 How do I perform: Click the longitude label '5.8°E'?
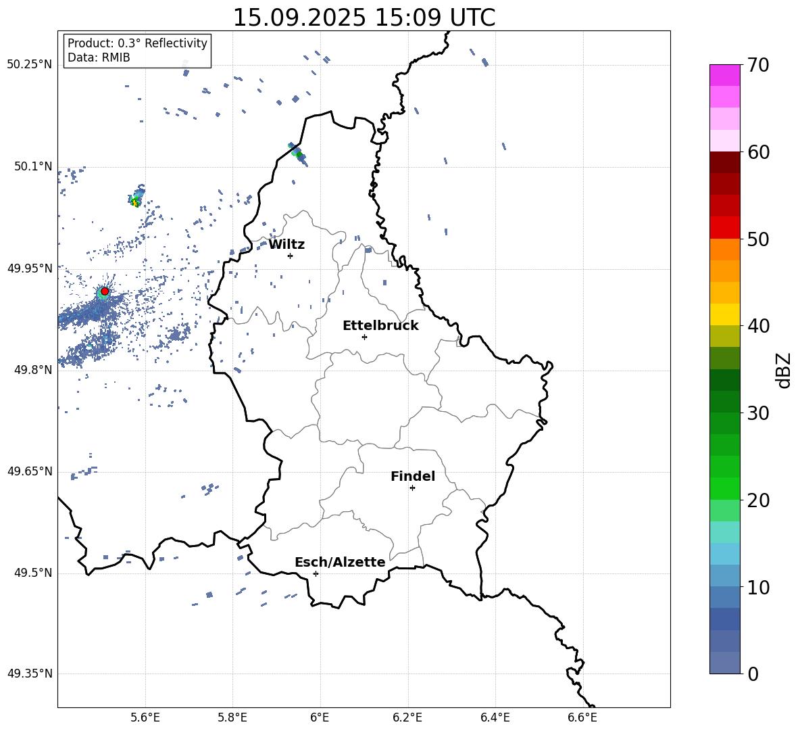[232, 717]
